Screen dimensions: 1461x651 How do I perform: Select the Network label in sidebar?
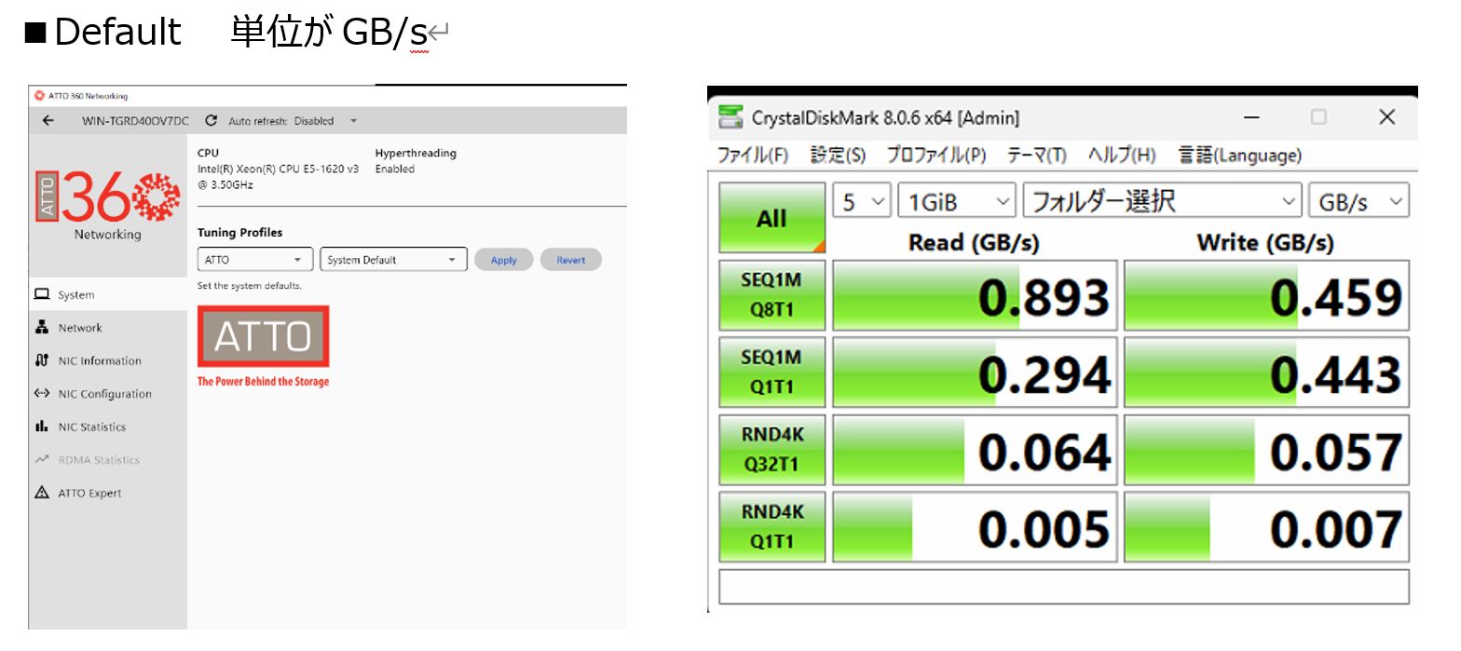click(80, 328)
